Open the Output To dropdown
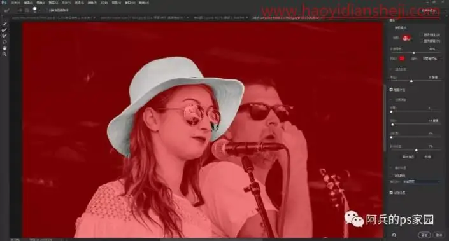Screen dimensions: 449x241 [421, 181]
